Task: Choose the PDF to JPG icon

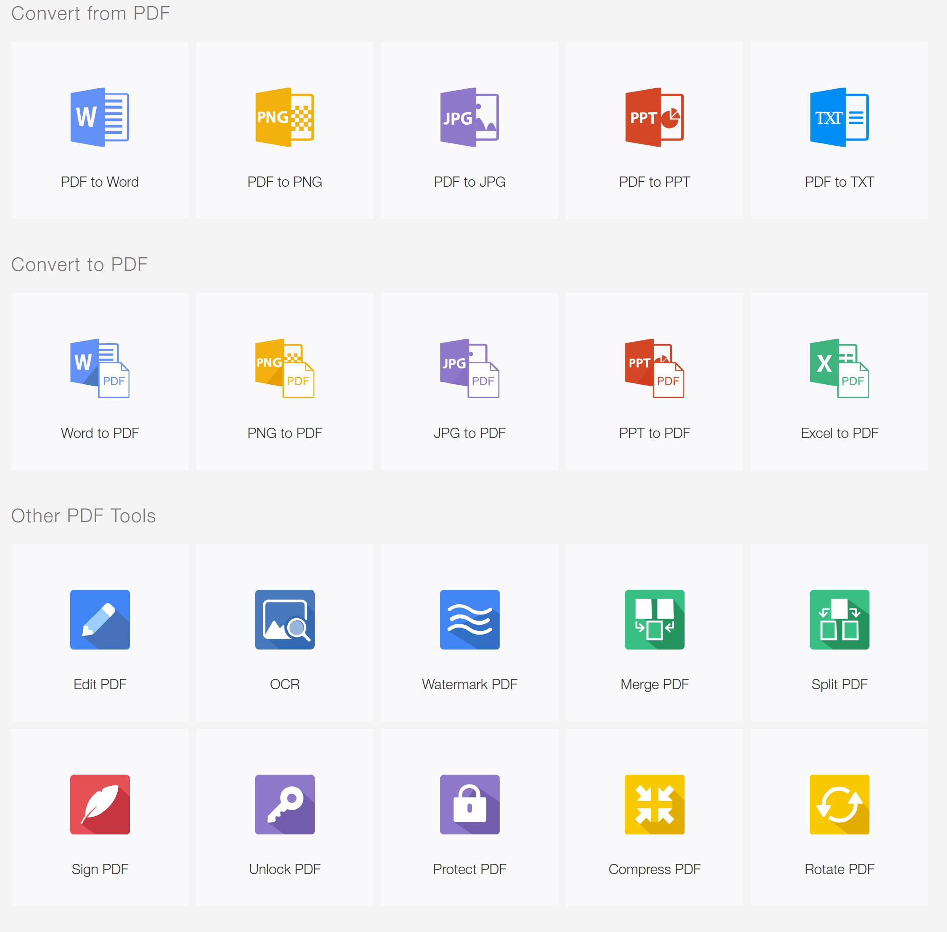Action: point(470,117)
